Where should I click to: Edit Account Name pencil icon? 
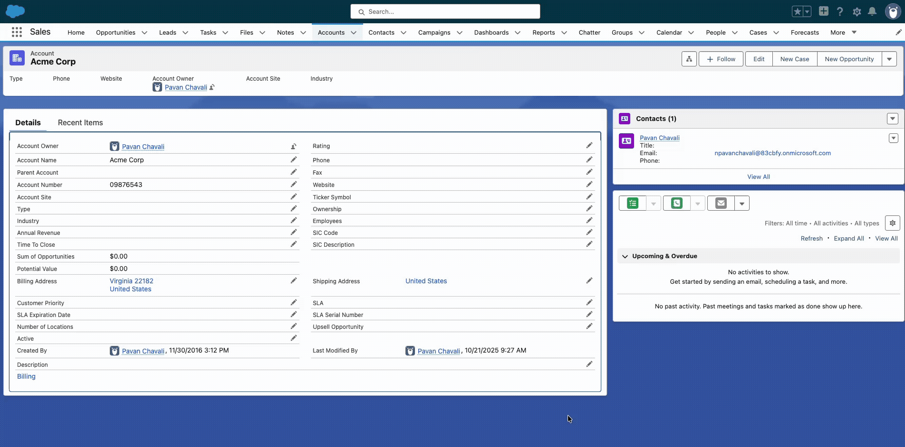294,160
